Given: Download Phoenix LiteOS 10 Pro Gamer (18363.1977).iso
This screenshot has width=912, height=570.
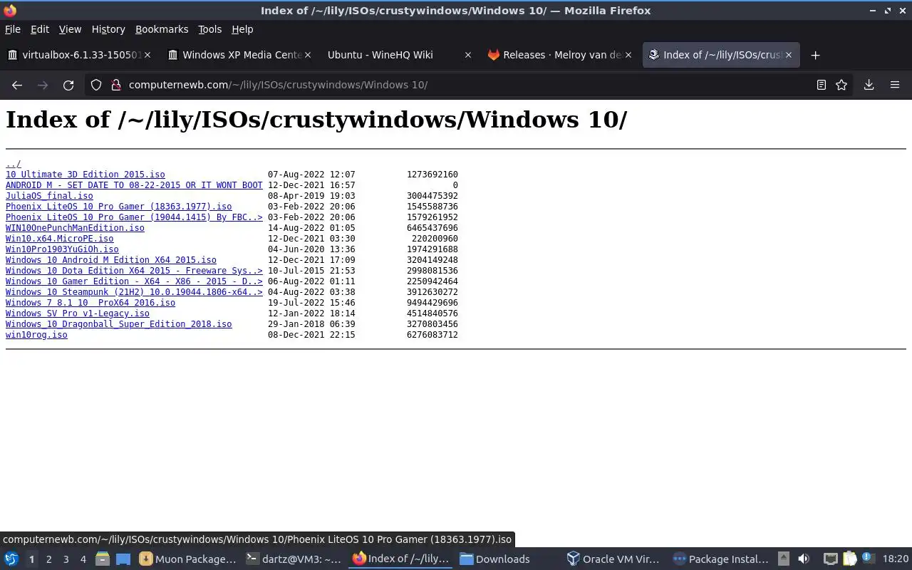Looking at the screenshot, I should 119,207.
